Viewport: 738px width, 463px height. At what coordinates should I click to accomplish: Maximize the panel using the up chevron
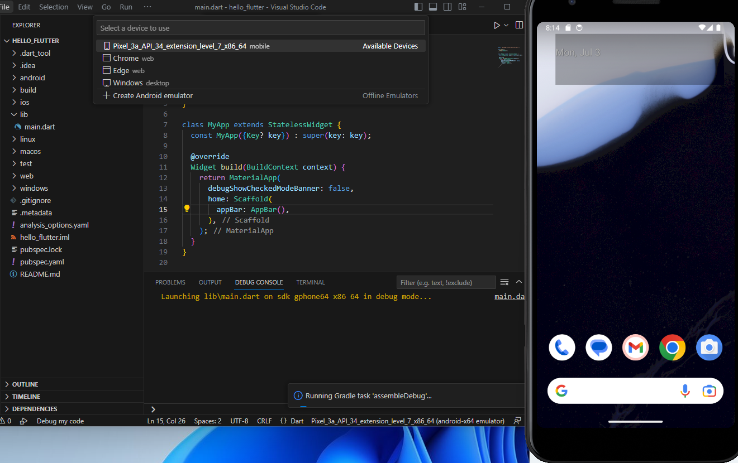(x=519, y=282)
